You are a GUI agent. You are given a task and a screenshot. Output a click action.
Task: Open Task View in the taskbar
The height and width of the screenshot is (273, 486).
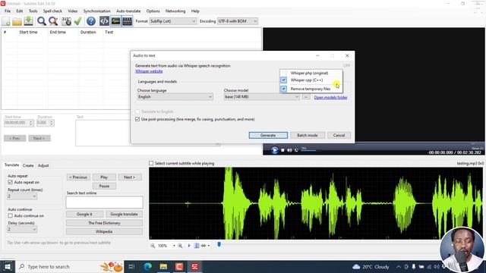tap(131, 266)
